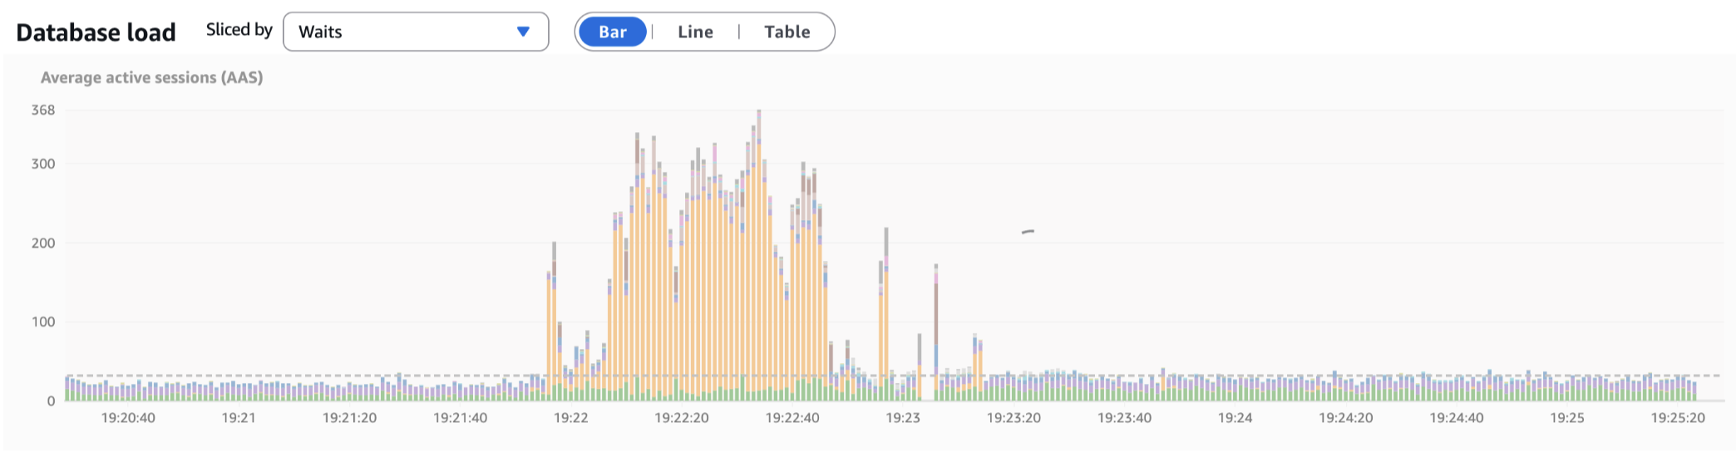Click the 100 y-axis label
Viewport: 1736px width, 452px height.
coord(43,322)
